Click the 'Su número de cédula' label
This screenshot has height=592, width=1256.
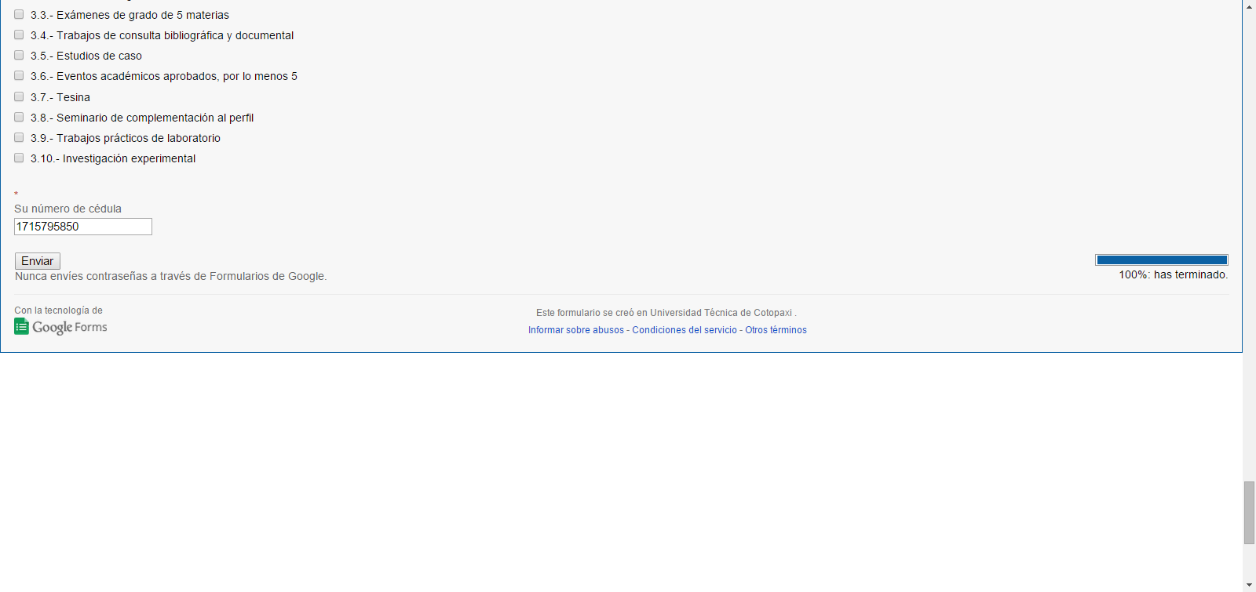click(x=68, y=209)
